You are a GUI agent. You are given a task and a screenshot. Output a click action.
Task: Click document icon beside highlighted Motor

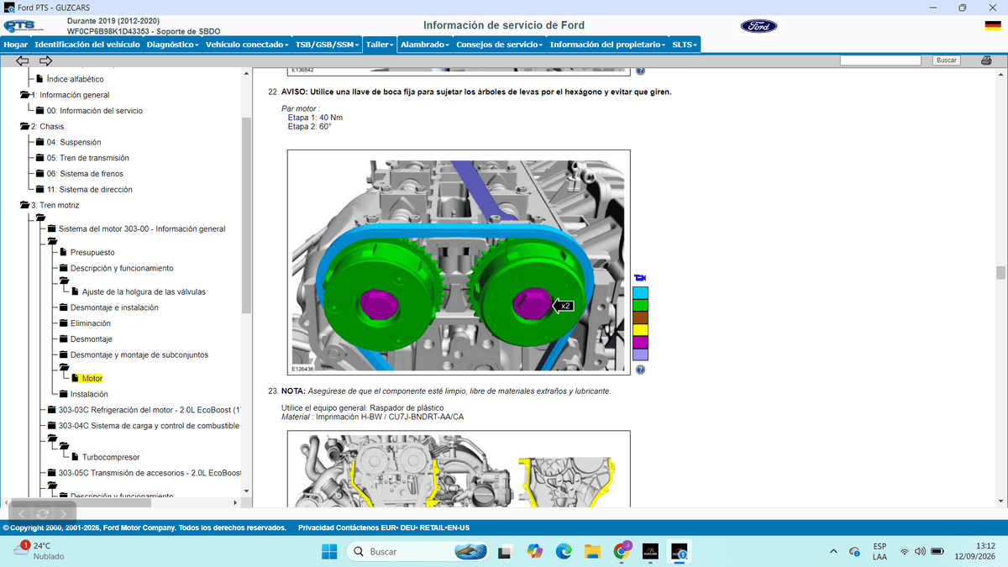[x=75, y=379]
